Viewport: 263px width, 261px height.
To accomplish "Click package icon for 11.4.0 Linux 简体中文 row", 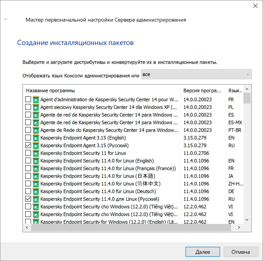I will pyautogui.click(x=36, y=184).
